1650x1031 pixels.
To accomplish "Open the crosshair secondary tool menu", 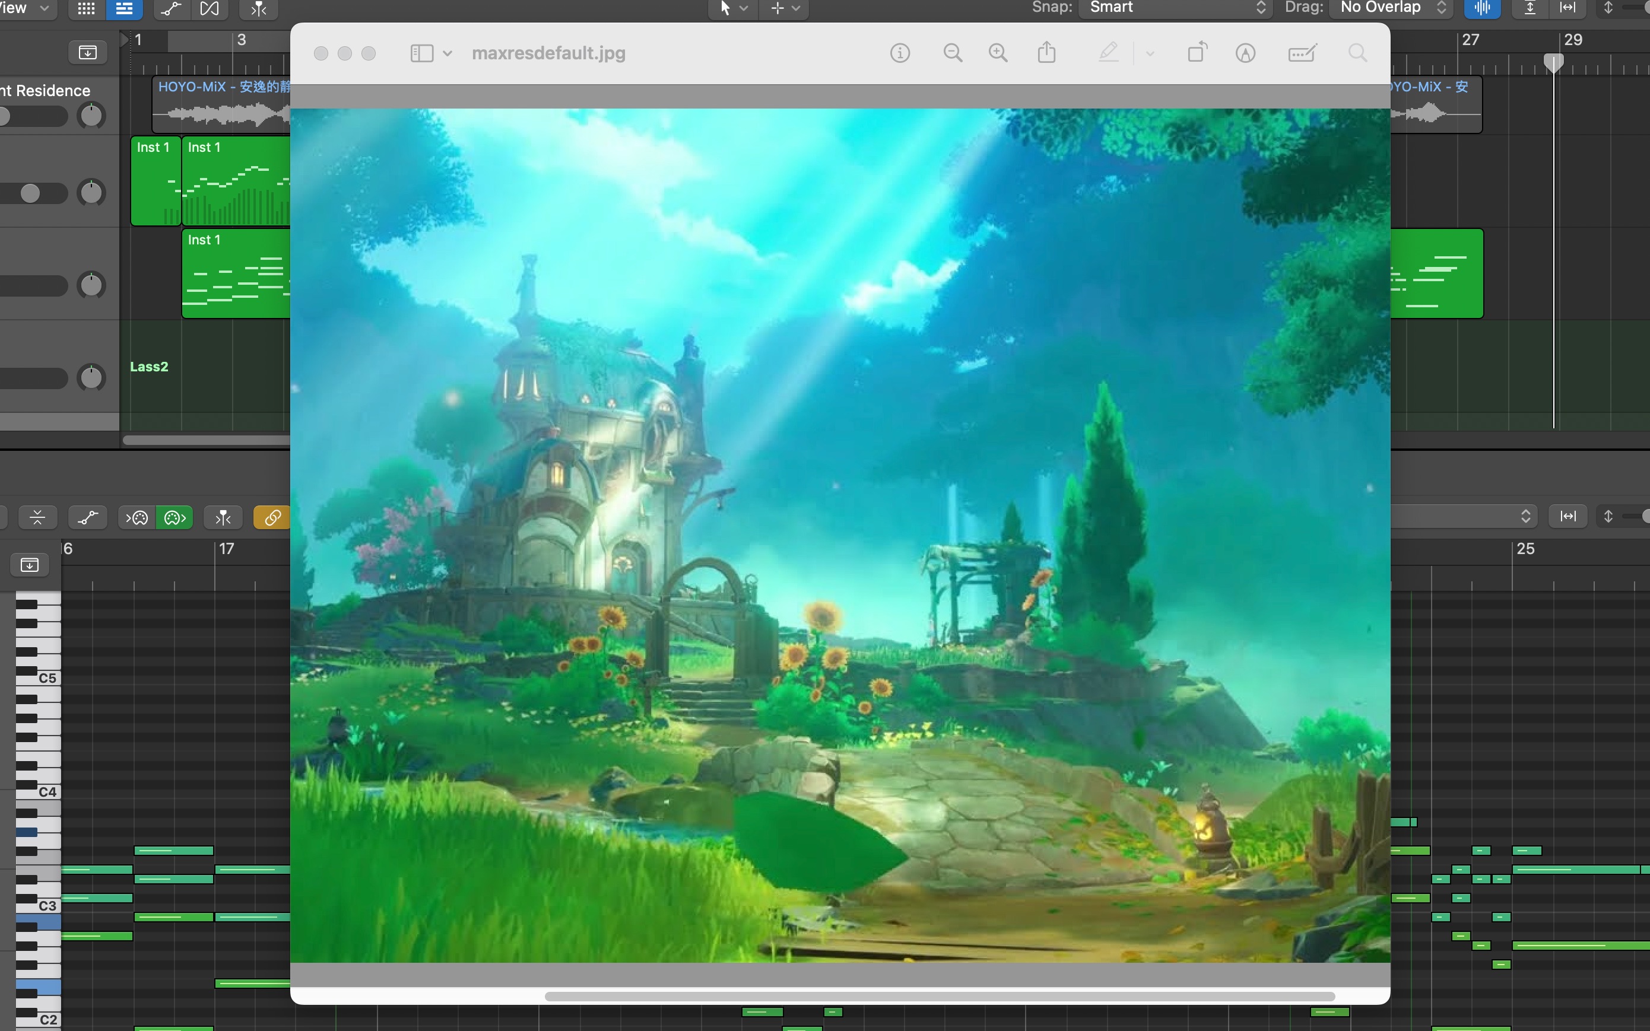I will 785,8.
